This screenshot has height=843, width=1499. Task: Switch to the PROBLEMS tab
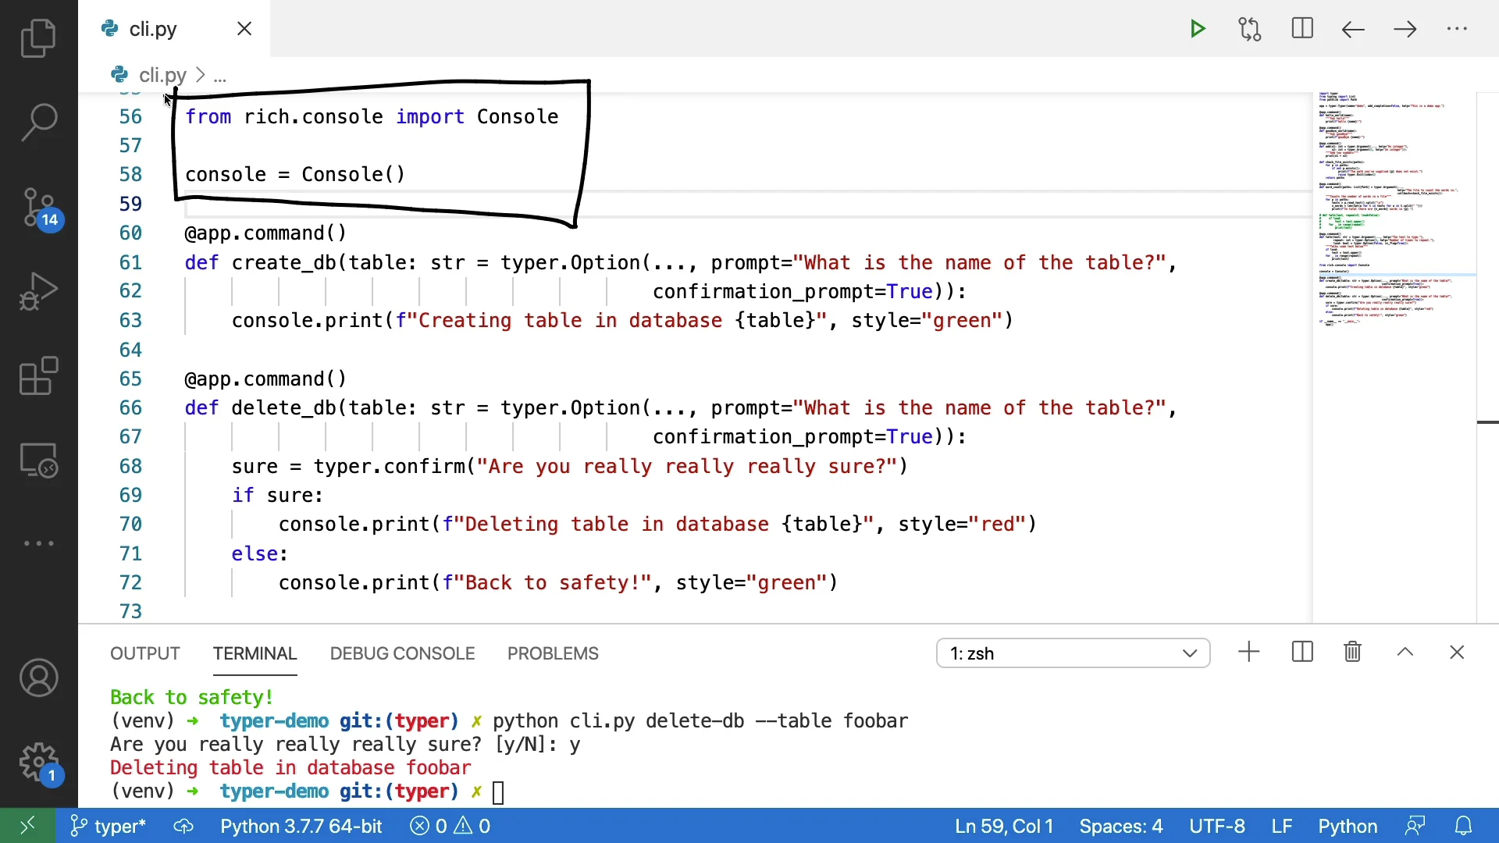pyautogui.click(x=553, y=653)
